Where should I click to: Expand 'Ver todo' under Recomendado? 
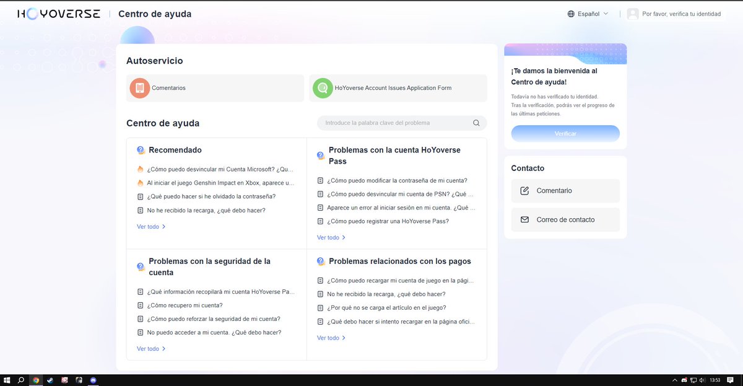click(x=151, y=227)
